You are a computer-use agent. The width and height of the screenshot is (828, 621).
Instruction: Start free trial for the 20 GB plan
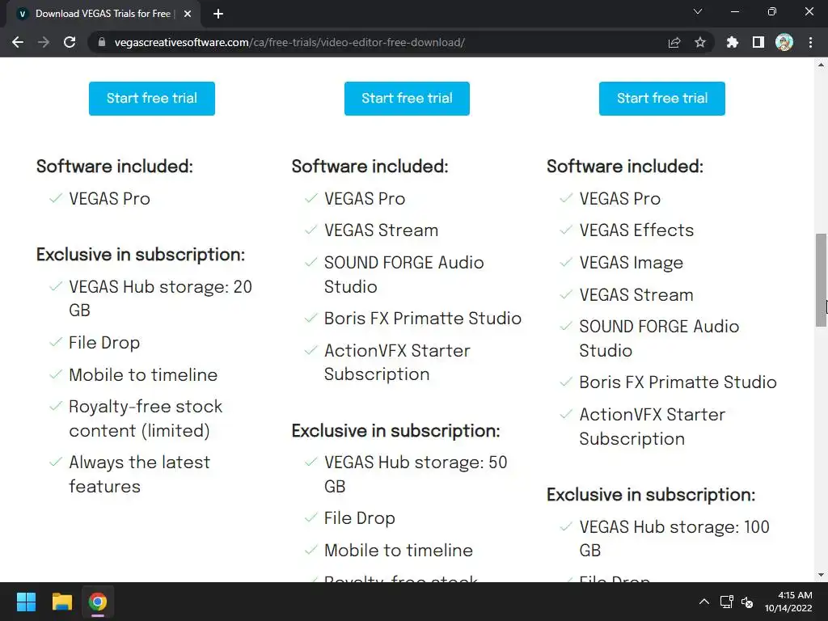click(152, 99)
